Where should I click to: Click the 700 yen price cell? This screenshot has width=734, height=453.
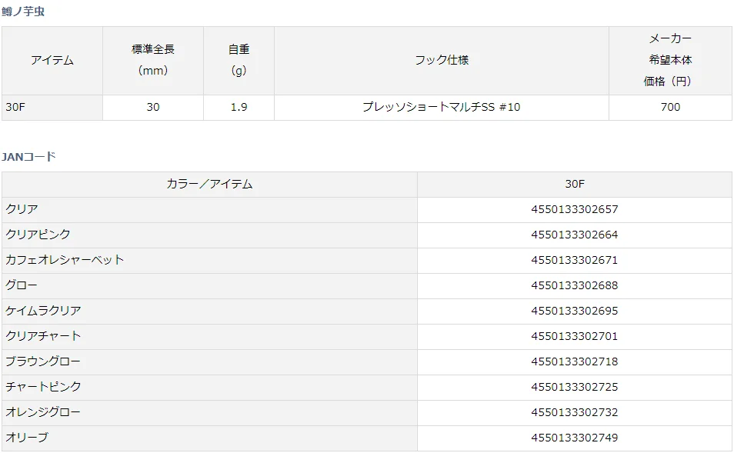tap(670, 108)
